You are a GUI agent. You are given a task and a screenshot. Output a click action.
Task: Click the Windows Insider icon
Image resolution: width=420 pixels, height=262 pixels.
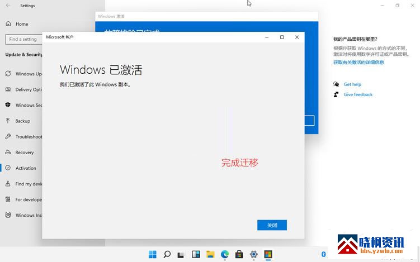click(8, 215)
